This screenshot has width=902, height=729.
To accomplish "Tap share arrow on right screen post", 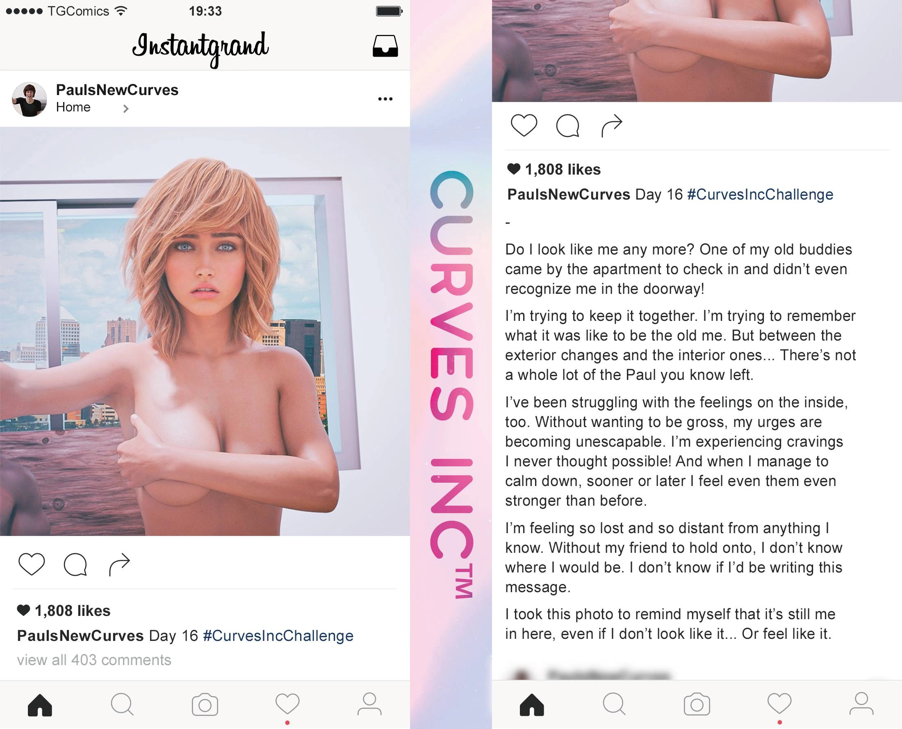I will pos(612,125).
